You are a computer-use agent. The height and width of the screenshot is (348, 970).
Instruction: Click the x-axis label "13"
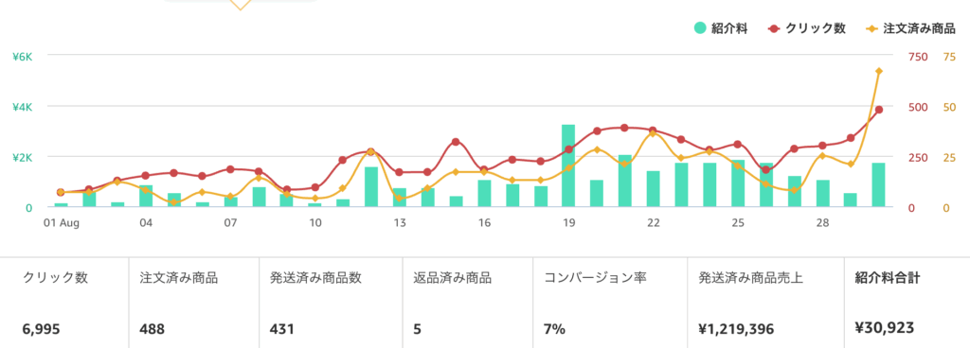pos(400,222)
